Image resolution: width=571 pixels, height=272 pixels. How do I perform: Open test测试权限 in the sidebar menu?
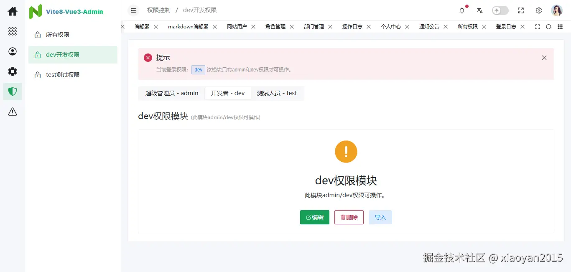click(73, 75)
